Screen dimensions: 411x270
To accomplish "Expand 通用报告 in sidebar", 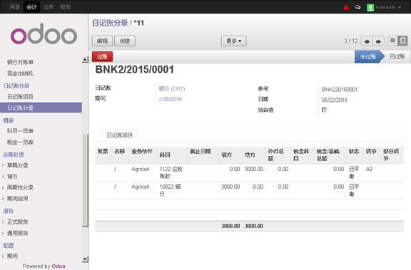I will pyautogui.click(x=17, y=233).
